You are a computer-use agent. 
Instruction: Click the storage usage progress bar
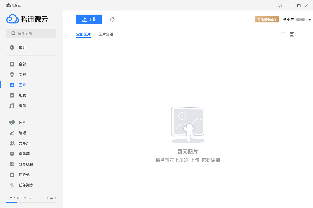tap(31, 202)
